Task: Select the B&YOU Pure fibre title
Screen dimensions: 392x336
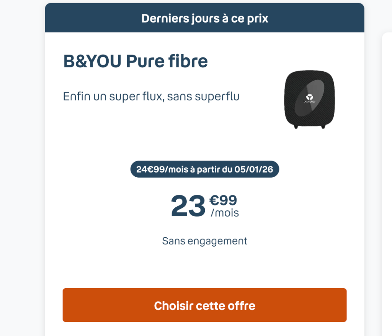Action: [x=135, y=60]
